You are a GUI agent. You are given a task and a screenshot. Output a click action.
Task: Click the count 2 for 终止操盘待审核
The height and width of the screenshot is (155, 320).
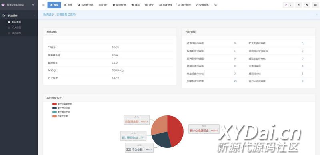(235, 74)
